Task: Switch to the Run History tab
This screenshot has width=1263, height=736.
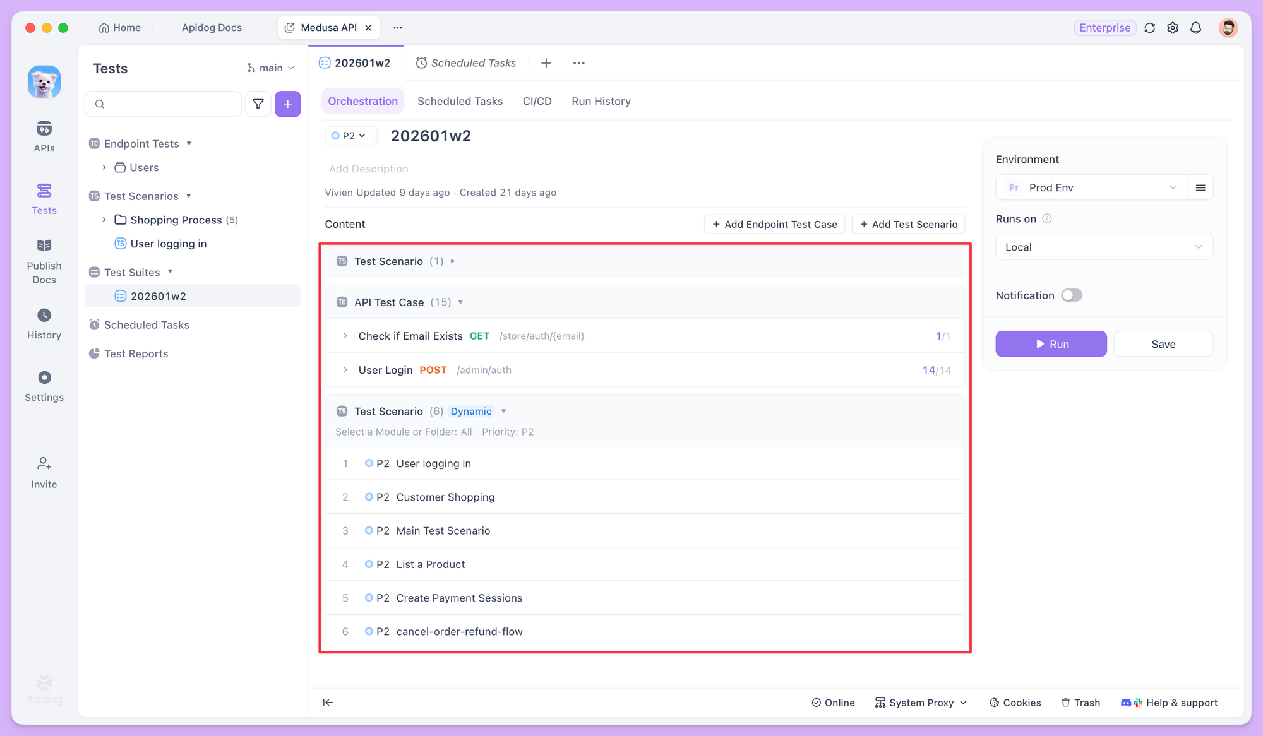Action: pyautogui.click(x=601, y=101)
